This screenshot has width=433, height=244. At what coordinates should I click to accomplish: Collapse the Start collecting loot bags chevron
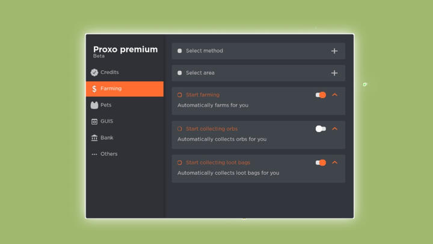point(335,163)
